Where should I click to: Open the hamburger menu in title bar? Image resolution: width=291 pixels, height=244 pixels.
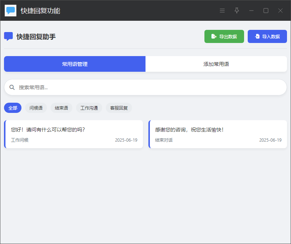point(222,11)
